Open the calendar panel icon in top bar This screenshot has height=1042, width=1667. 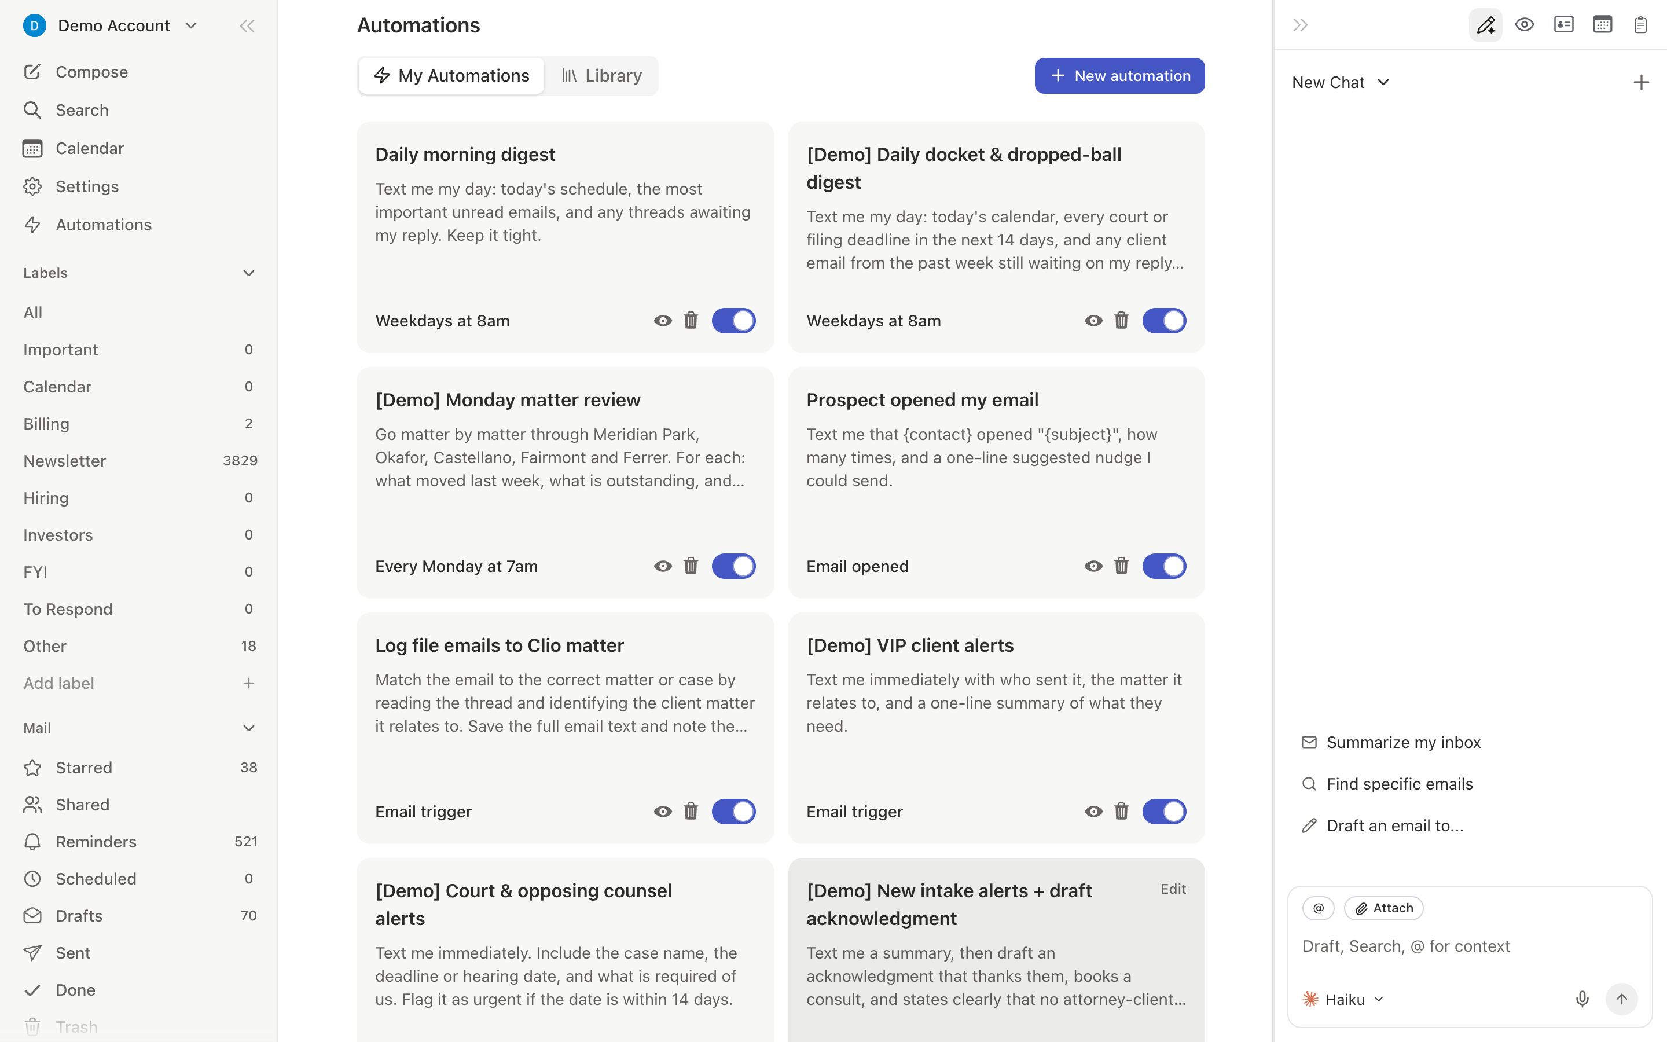coord(1602,25)
